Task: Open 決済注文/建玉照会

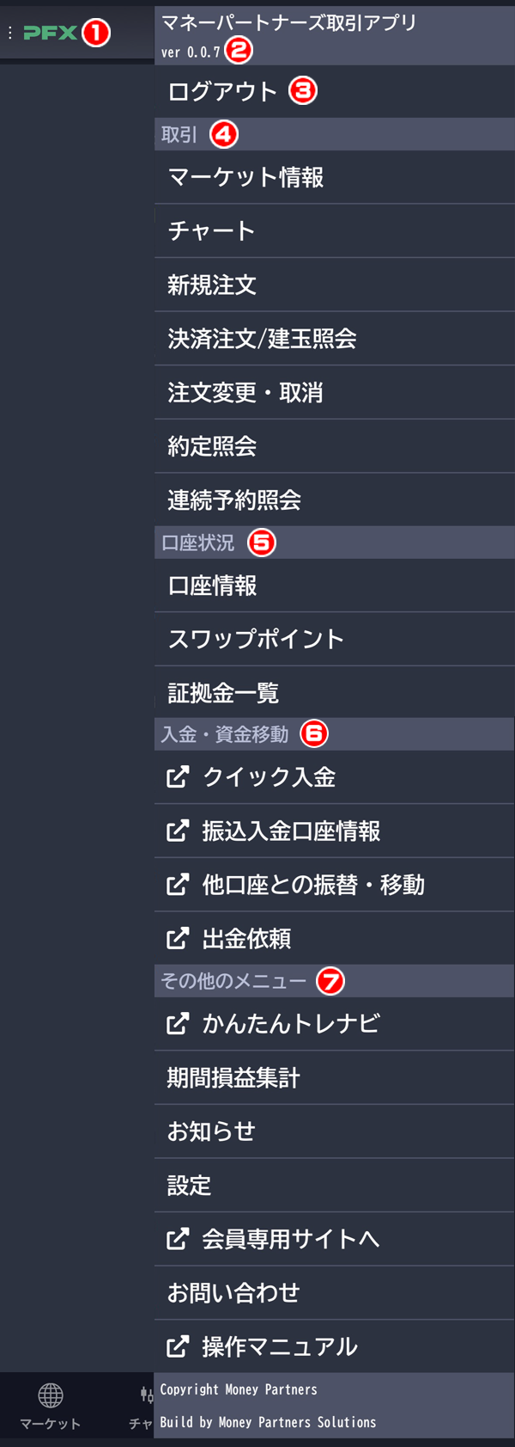Action: pyautogui.click(x=335, y=338)
